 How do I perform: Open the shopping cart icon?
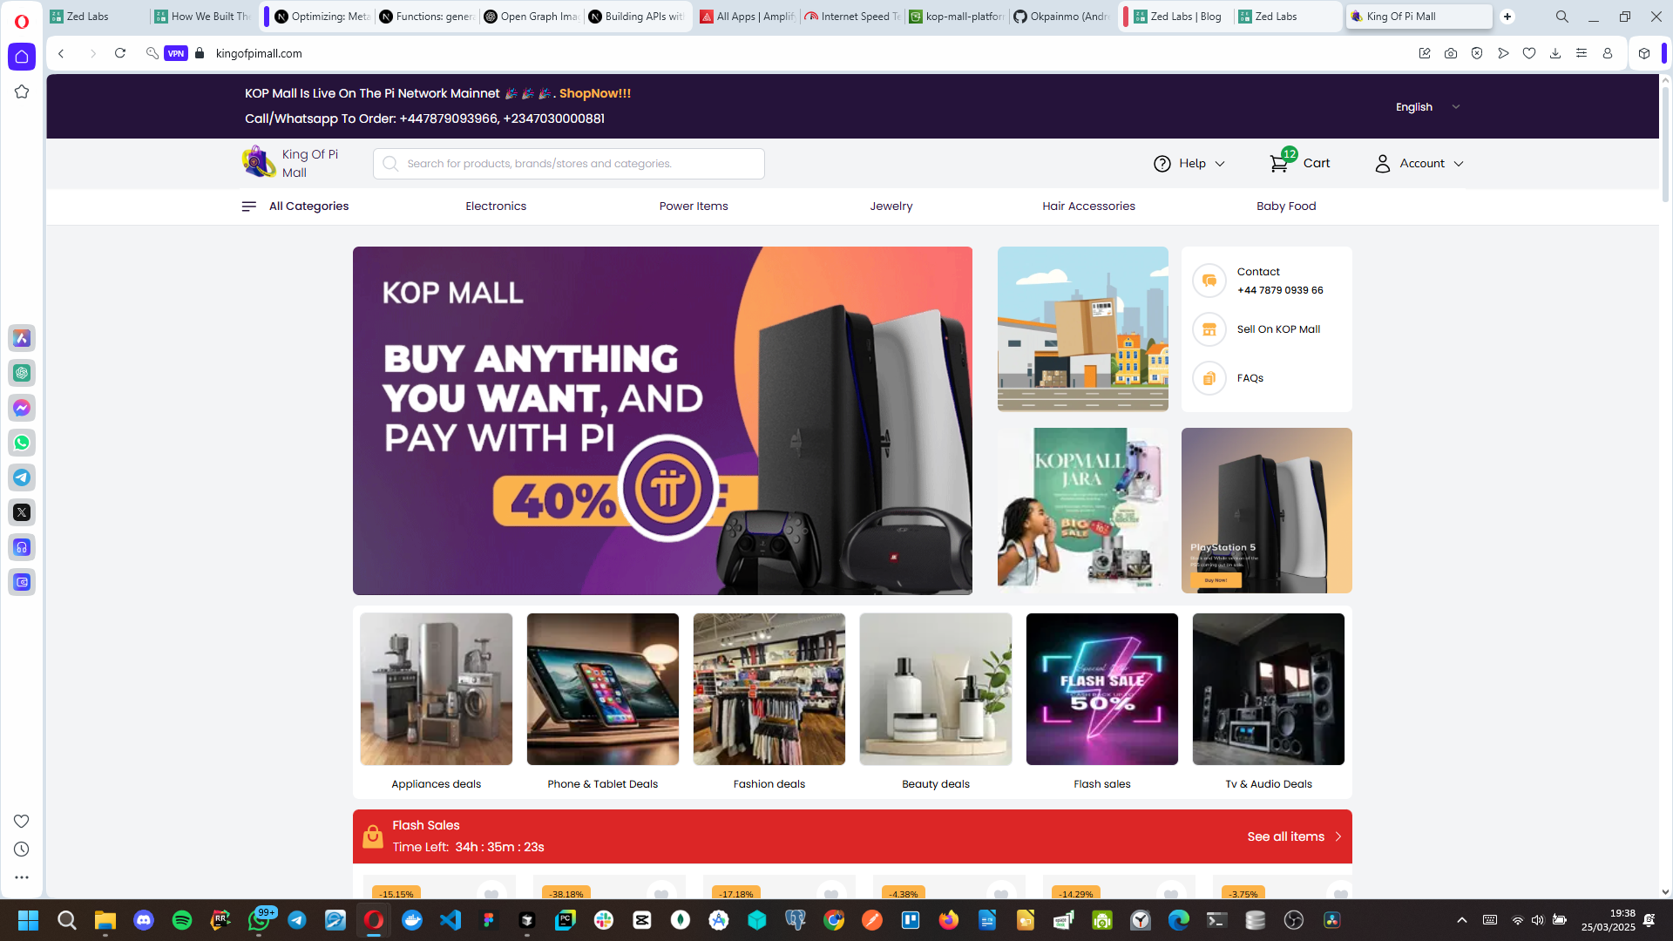[1279, 164]
